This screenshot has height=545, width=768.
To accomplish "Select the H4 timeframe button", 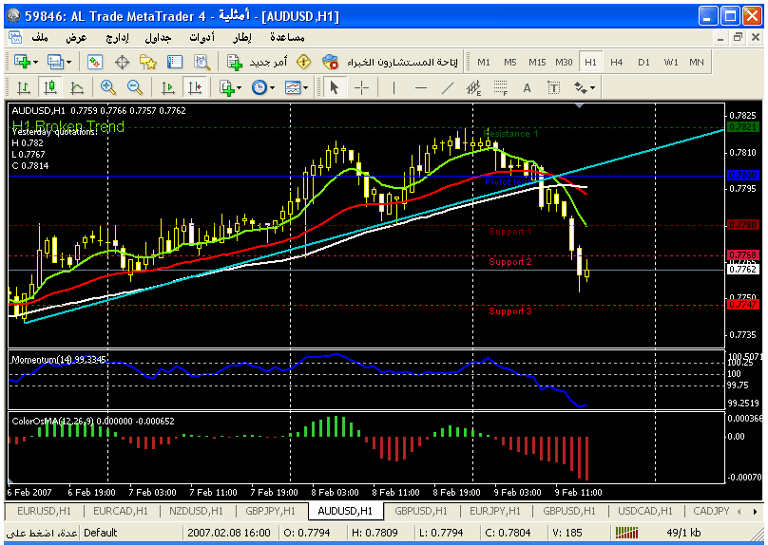I will 617,62.
